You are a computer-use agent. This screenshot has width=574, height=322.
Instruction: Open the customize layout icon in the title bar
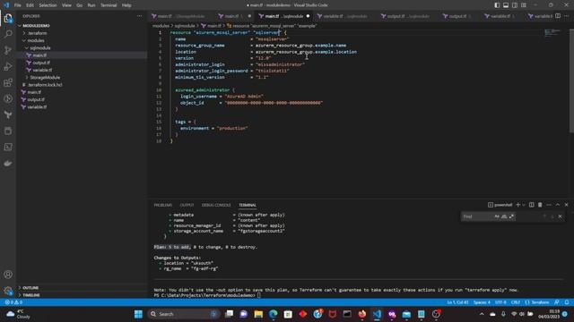click(x=524, y=5)
